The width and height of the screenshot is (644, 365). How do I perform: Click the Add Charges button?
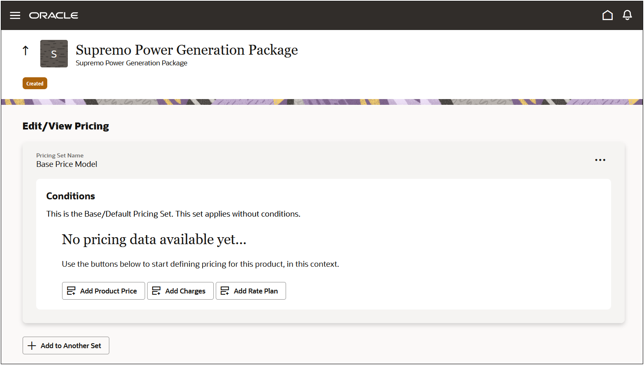pyautogui.click(x=180, y=291)
